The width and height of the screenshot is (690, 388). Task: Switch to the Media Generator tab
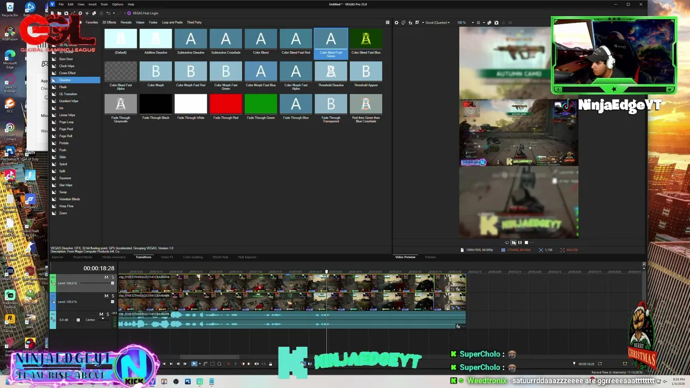pos(114,257)
